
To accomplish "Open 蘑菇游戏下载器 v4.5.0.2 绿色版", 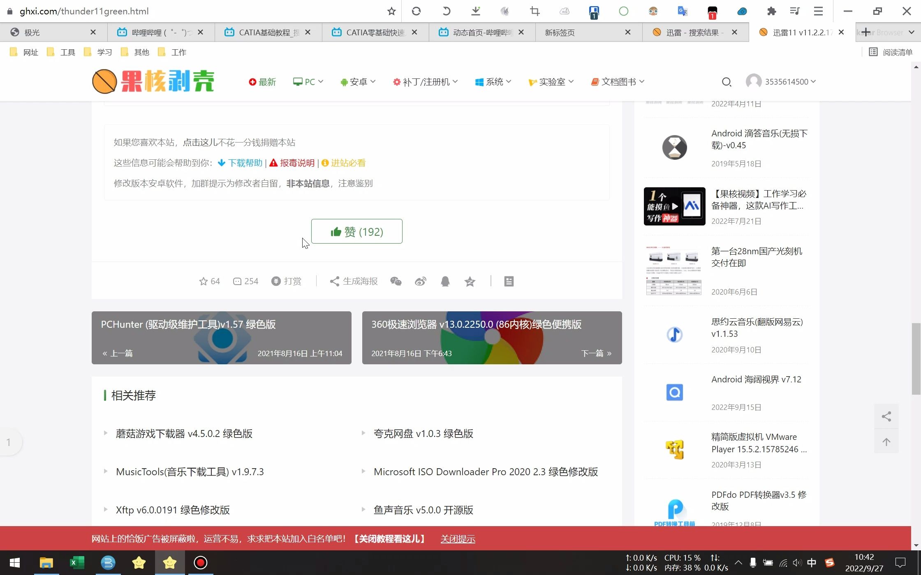I will pyautogui.click(x=184, y=434).
